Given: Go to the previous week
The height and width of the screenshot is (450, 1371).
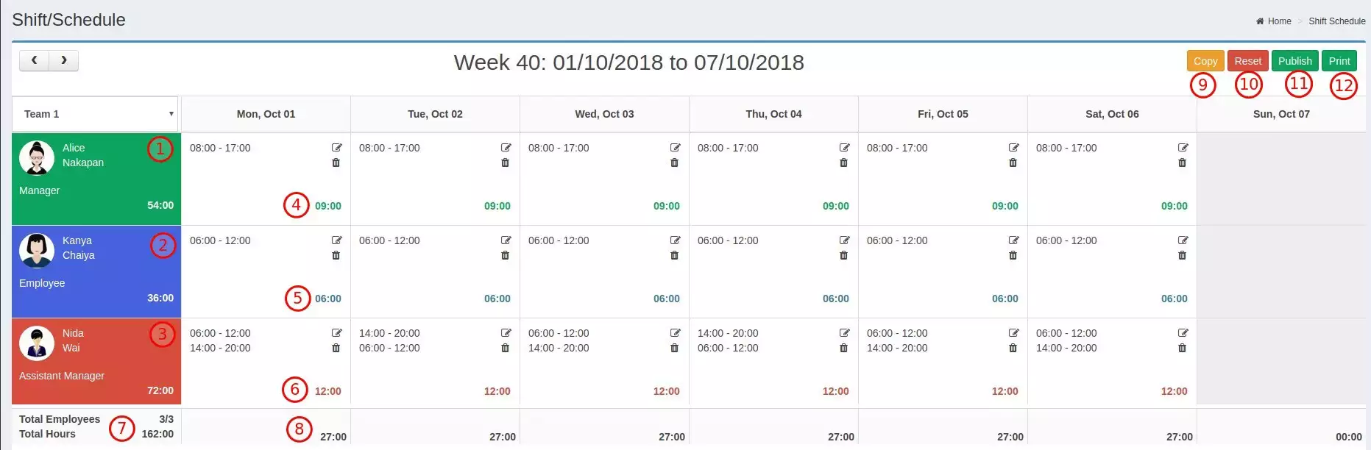Looking at the screenshot, I should click(x=34, y=60).
